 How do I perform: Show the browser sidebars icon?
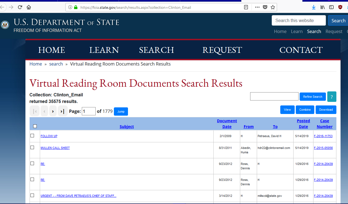pyautogui.click(x=331, y=7)
